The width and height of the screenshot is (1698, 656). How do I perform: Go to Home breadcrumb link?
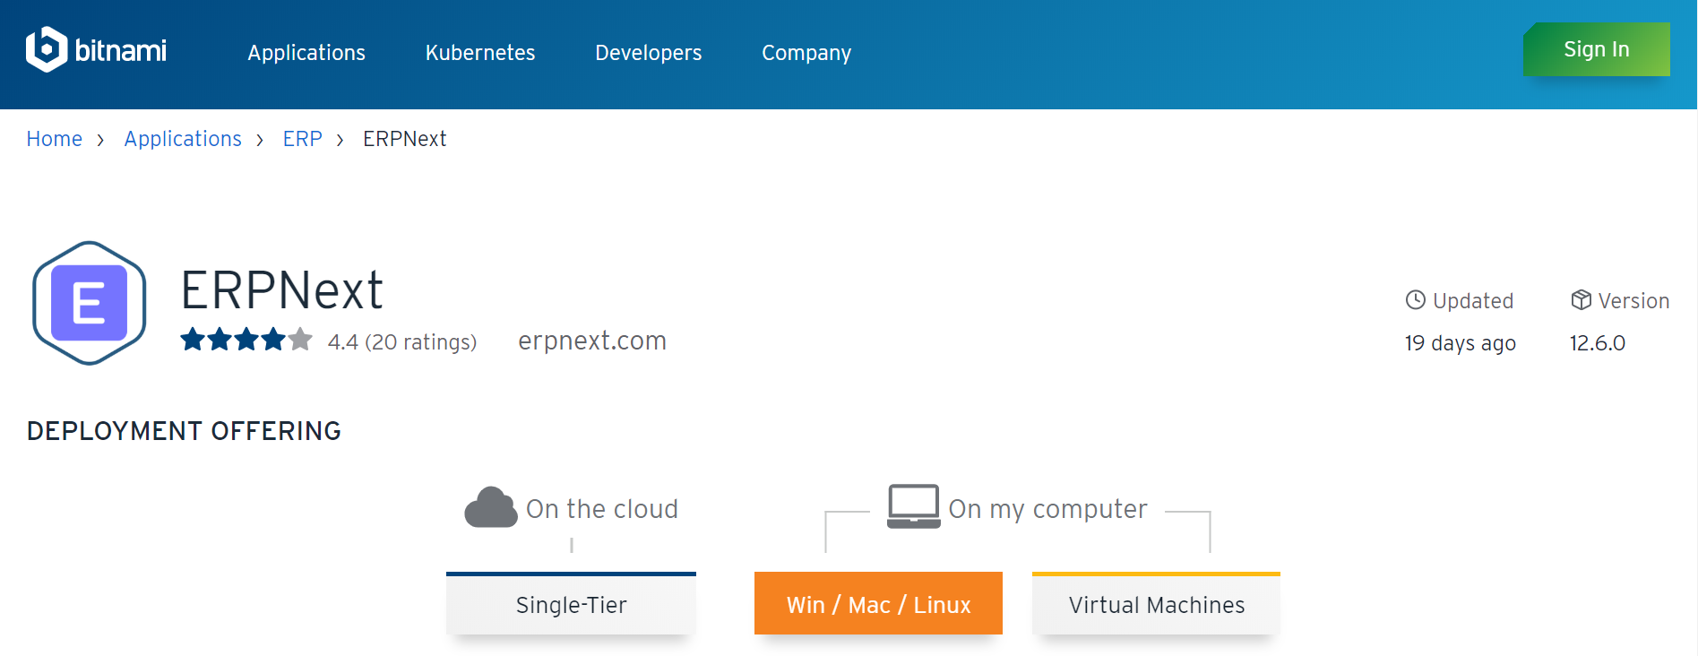(x=55, y=139)
